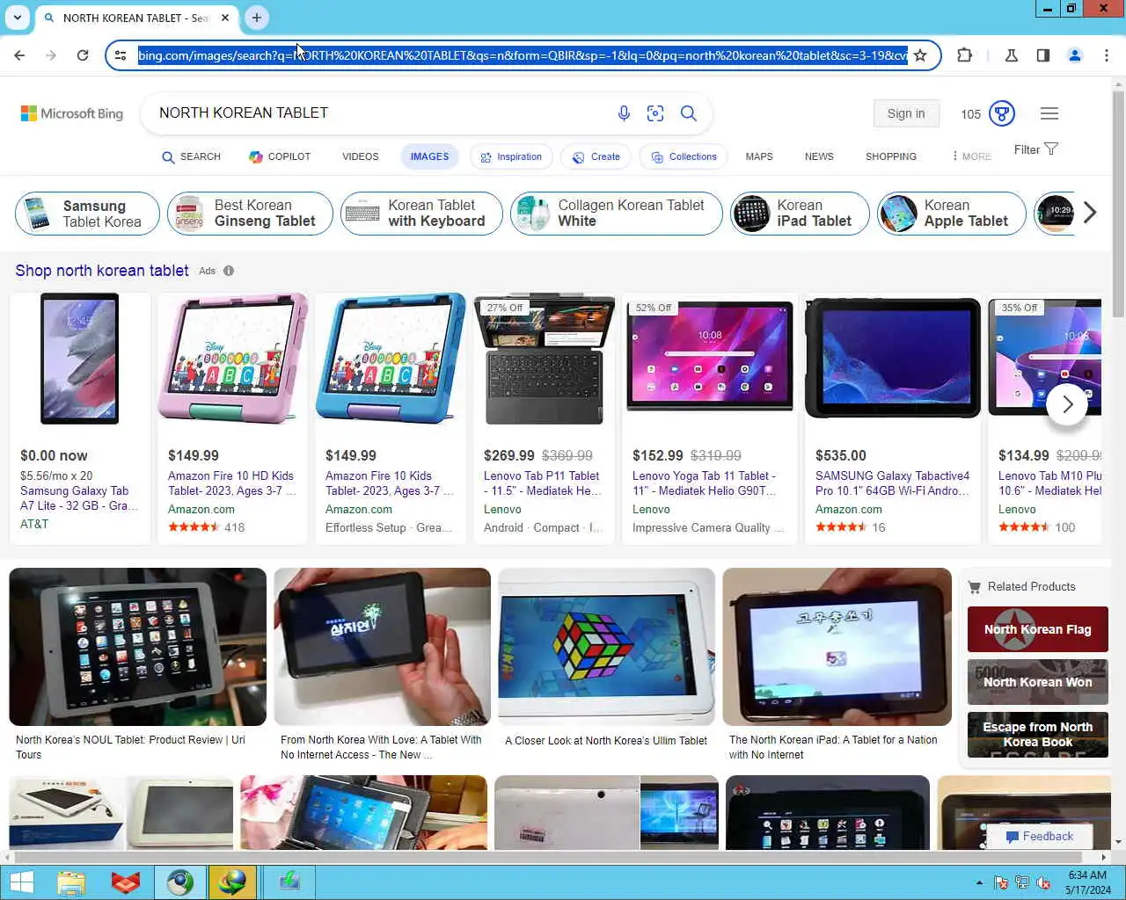Switch to the COPILOT tab

[280, 156]
